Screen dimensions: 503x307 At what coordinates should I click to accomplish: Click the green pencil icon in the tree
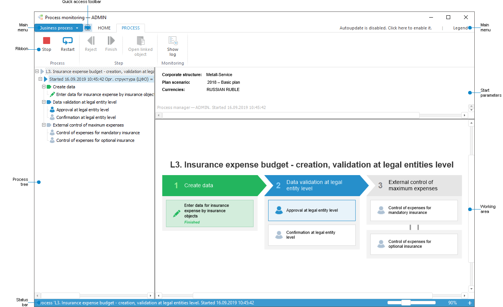pyautogui.click(x=52, y=94)
